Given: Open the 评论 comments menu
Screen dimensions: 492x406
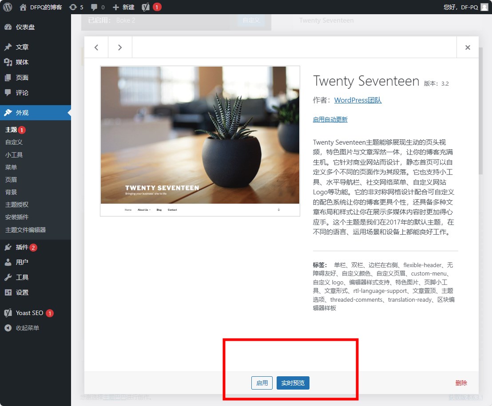Looking at the screenshot, I should [x=36, y=93].
